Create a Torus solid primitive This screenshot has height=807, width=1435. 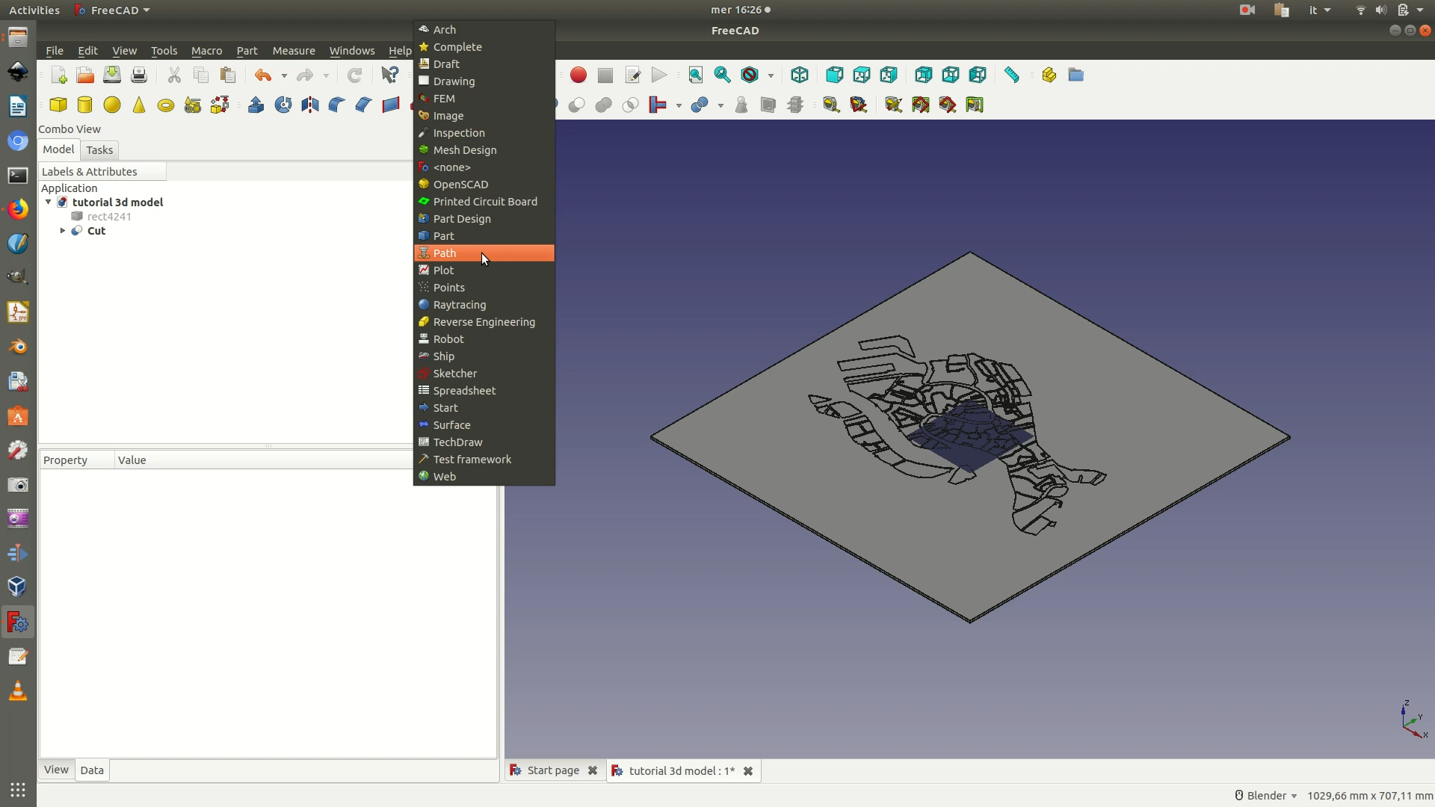coord(166,105)
